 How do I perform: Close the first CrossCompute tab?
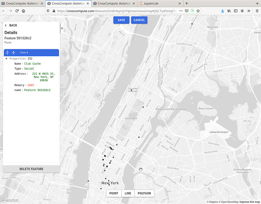(42, 3)
